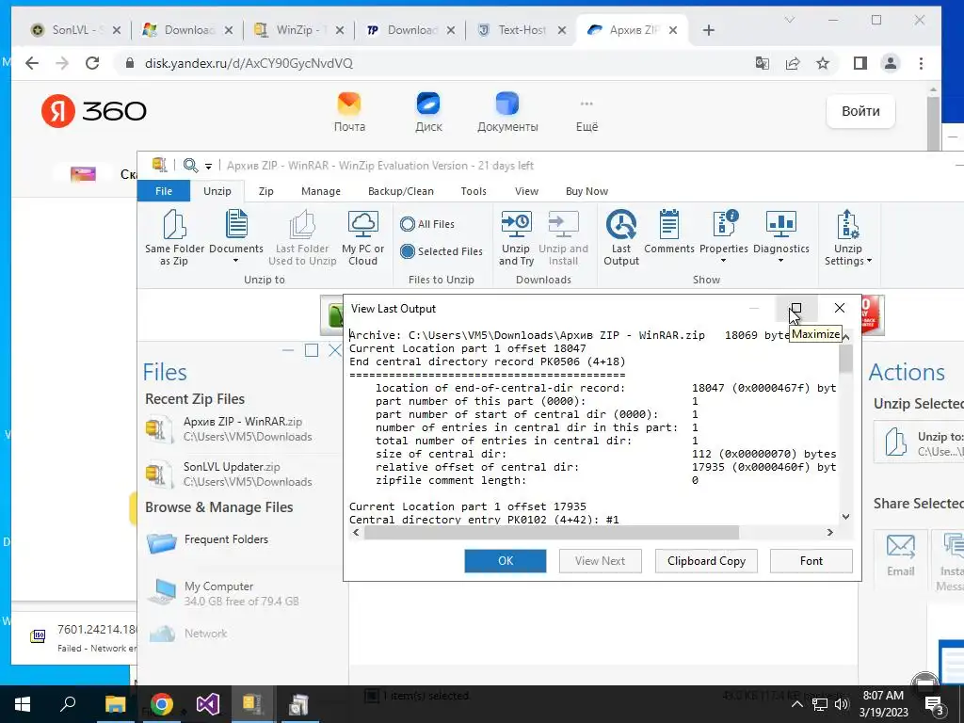Open the File ribbon tab
Screen dimensions: 964x723
click(164, 191)
